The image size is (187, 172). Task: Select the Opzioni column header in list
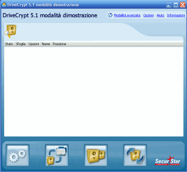click(34, 44)
